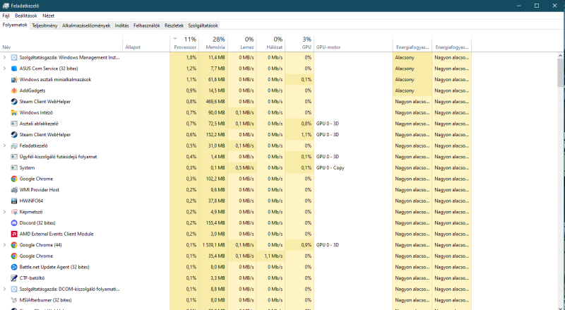Click the 1 539,1 MB memory cell

(213, 245)
